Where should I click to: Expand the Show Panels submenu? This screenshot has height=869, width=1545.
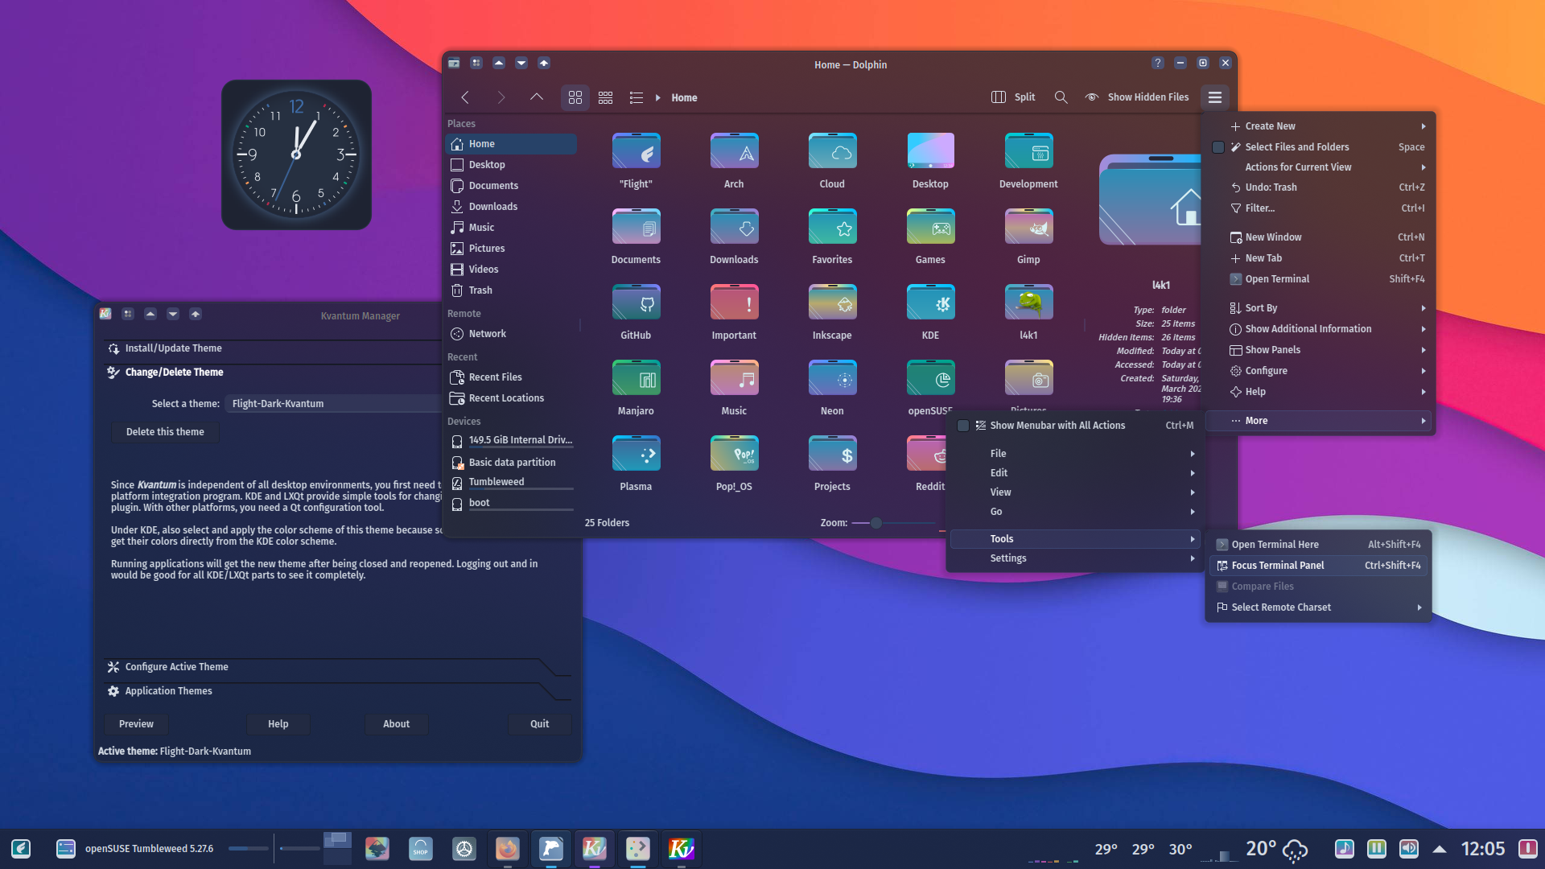coord(1320,350)
